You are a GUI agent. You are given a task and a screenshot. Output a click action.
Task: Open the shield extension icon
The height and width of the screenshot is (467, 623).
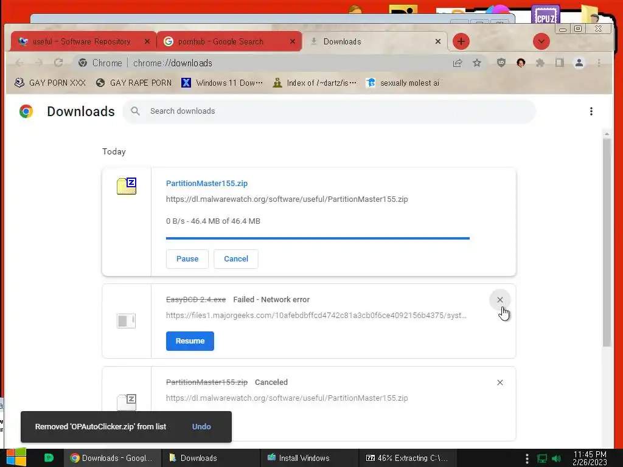point(501,63)
